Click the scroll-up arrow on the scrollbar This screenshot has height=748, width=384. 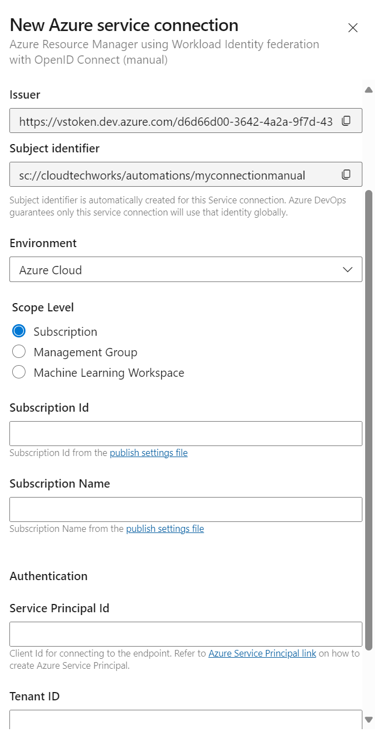(x=369, y=89)
